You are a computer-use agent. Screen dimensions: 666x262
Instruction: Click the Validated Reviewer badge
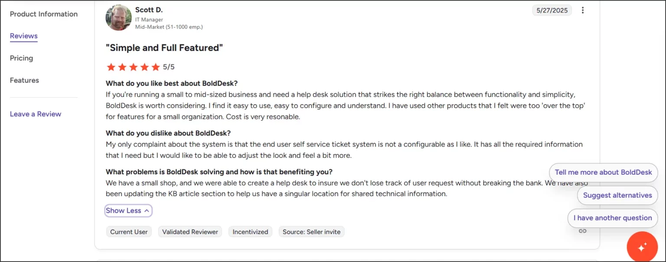pos(190,232)
